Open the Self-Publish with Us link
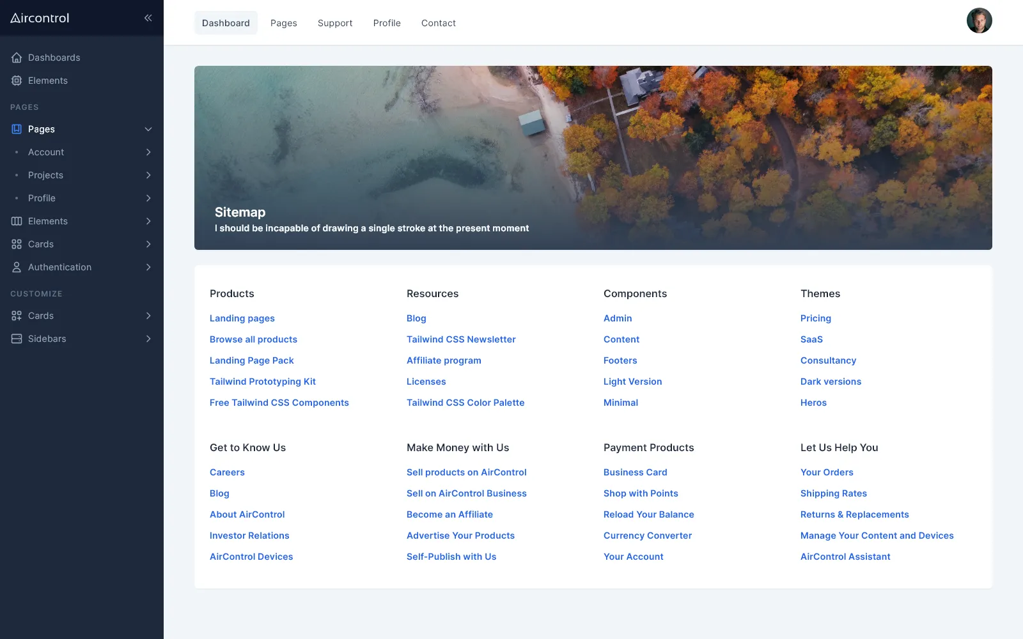Image resolution: width=1023 pixels, height=639 pixels. [451, 557]
